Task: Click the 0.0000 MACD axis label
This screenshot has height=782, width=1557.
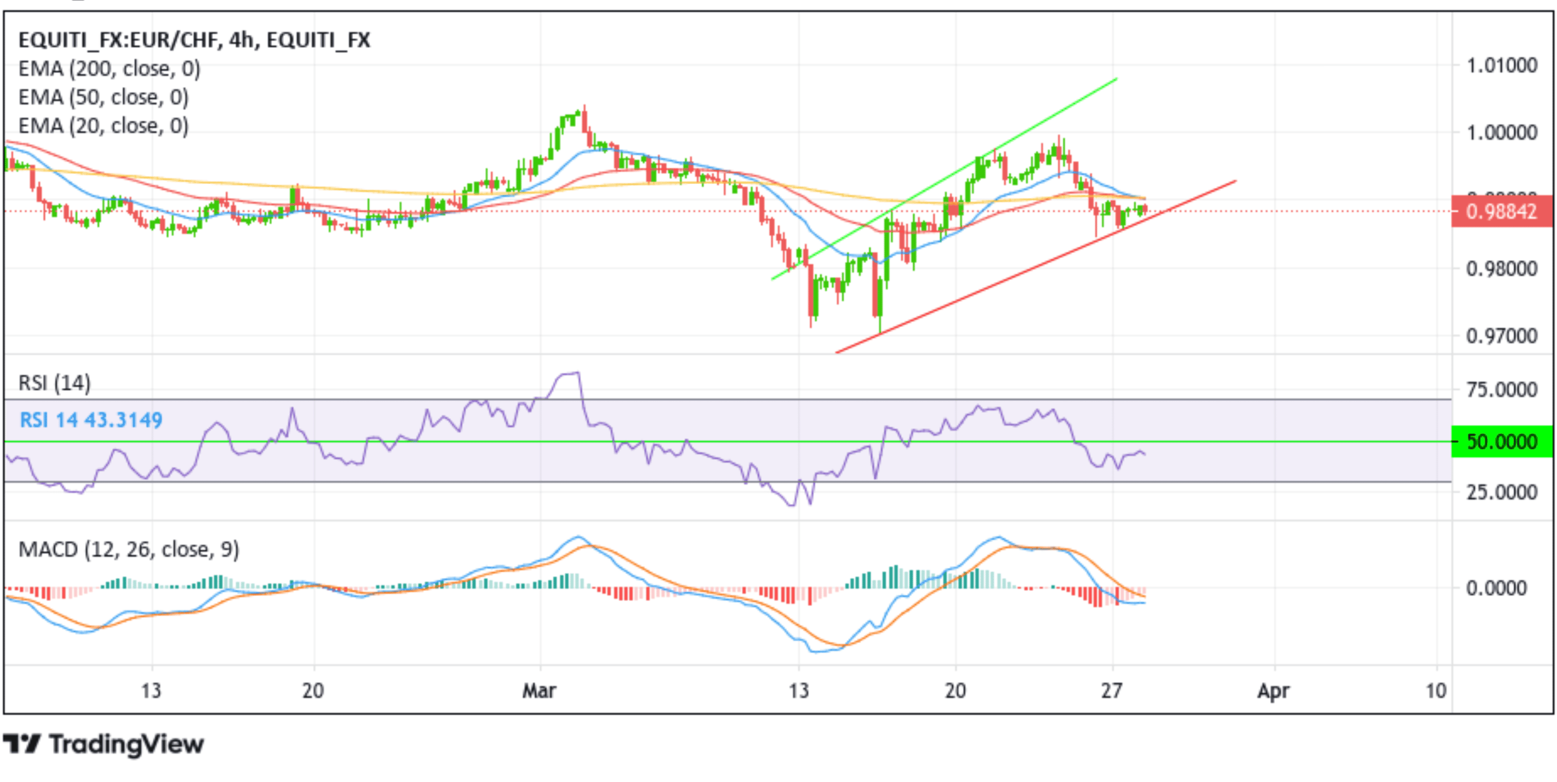Action: [x=1497, y=588]
